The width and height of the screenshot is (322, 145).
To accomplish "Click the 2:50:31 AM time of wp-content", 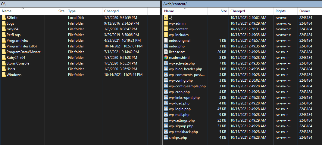I will (x=258, y=29).
